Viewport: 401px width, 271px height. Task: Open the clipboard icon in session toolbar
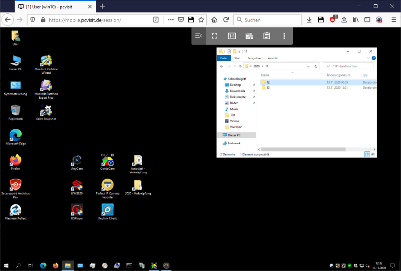(267, 36)
